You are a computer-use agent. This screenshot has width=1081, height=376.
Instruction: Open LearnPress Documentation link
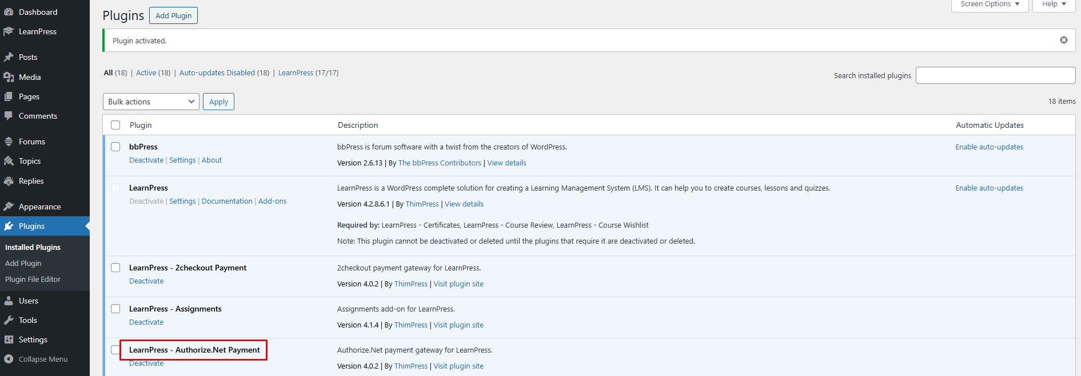227,201
